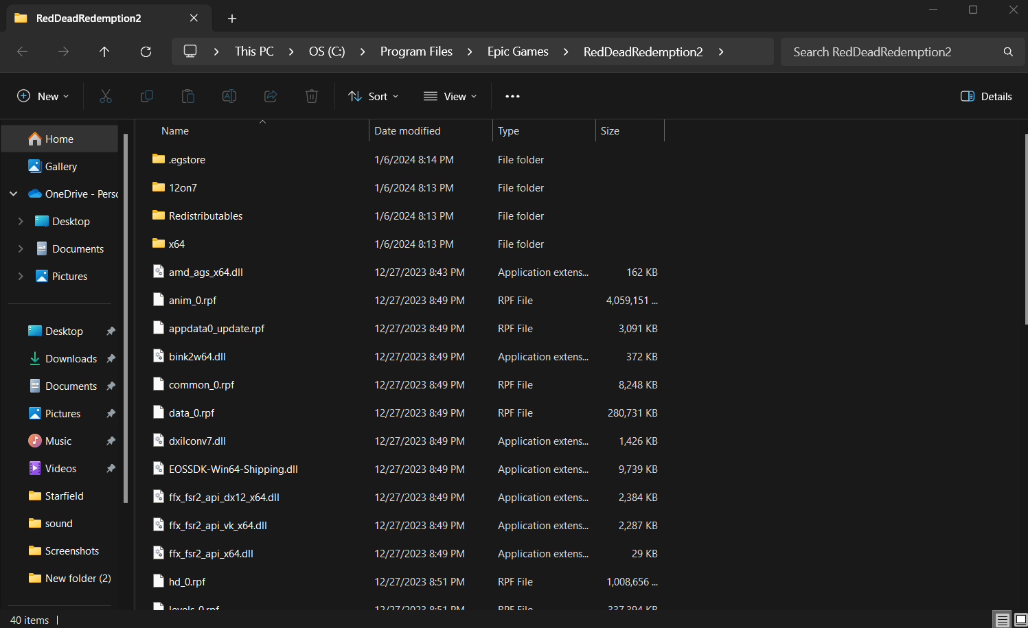Viewport: 1028px width, 628px height.
Task: Click the search magnifier icon
Action: (x=1008, y=51)
